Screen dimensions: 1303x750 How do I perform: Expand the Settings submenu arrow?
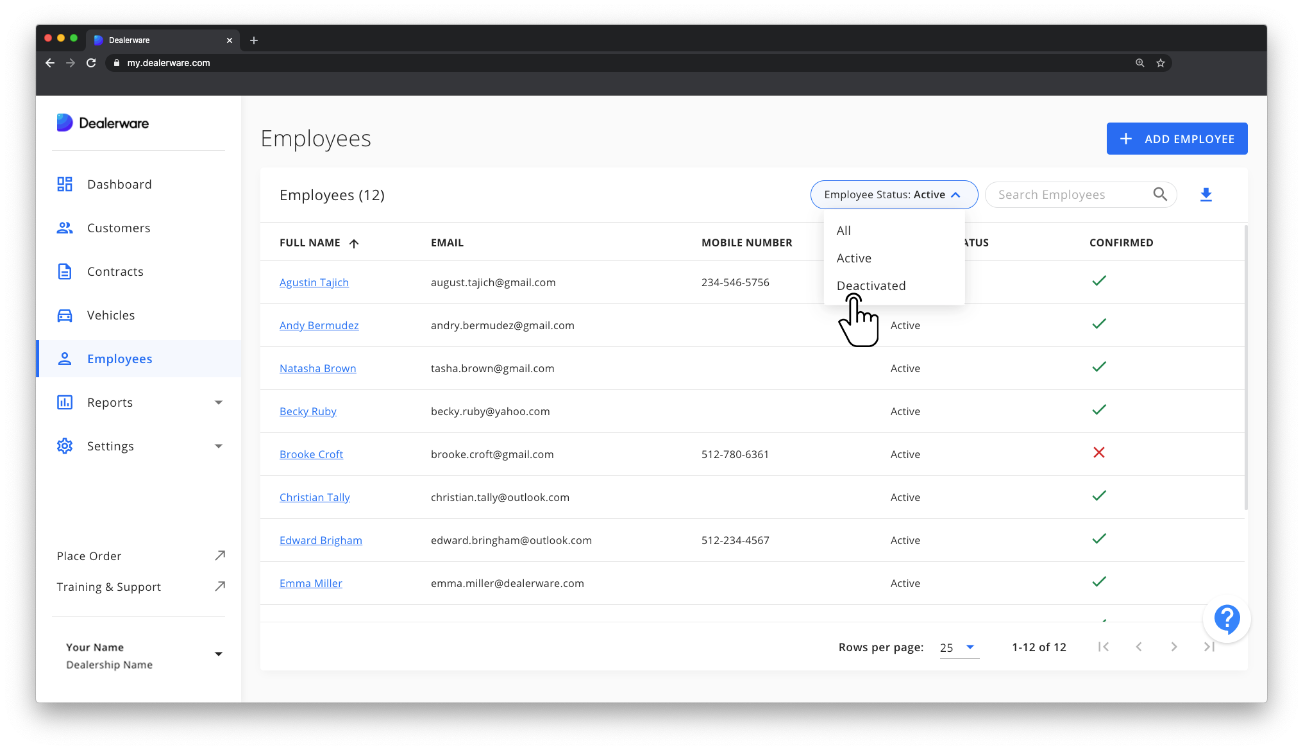[x=219, y=447]
